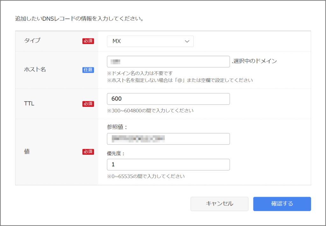Click the TTL row label

(29, 103)
